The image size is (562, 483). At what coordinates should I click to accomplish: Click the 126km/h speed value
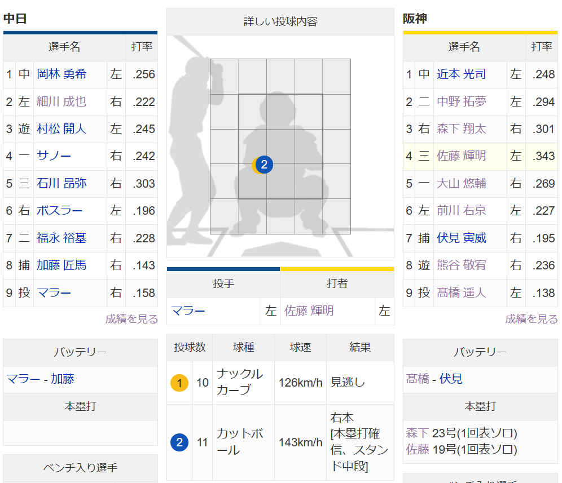point(300,383)
